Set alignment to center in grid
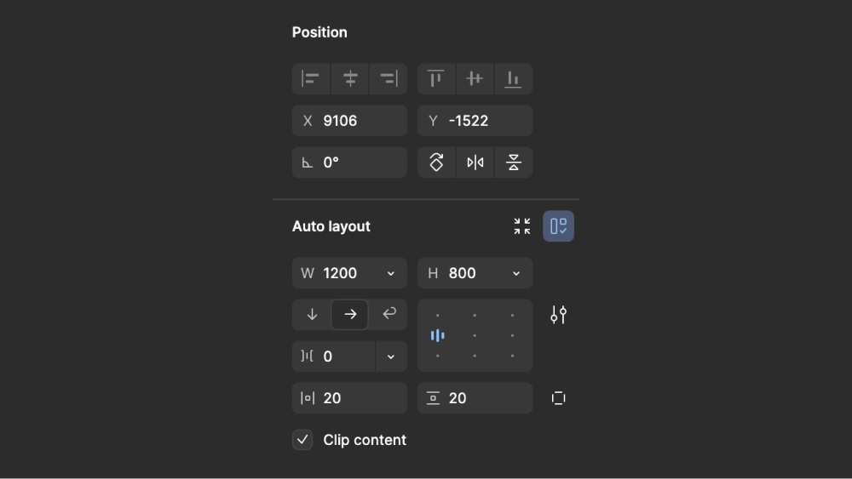 click(x=475, y=336)
